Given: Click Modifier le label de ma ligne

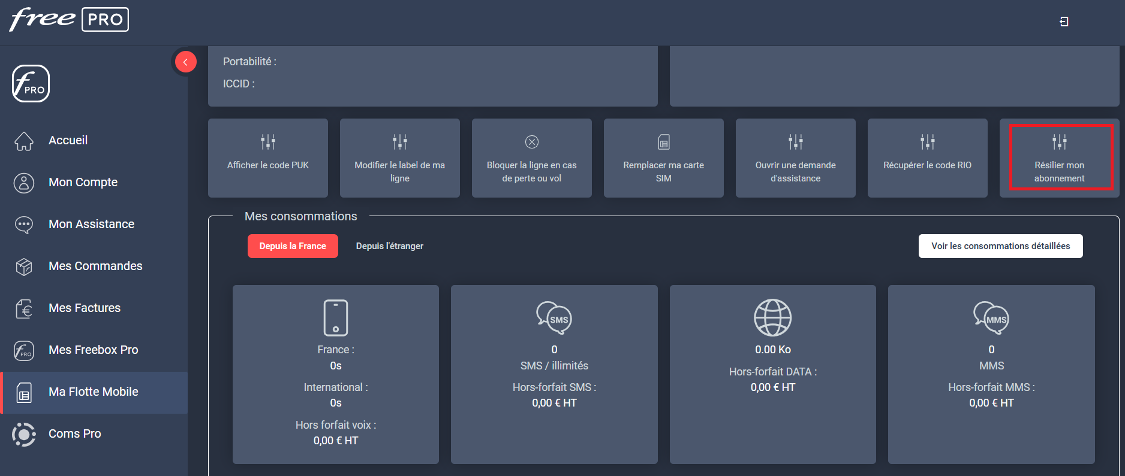Looking at the screenshot, I should 400,158.
